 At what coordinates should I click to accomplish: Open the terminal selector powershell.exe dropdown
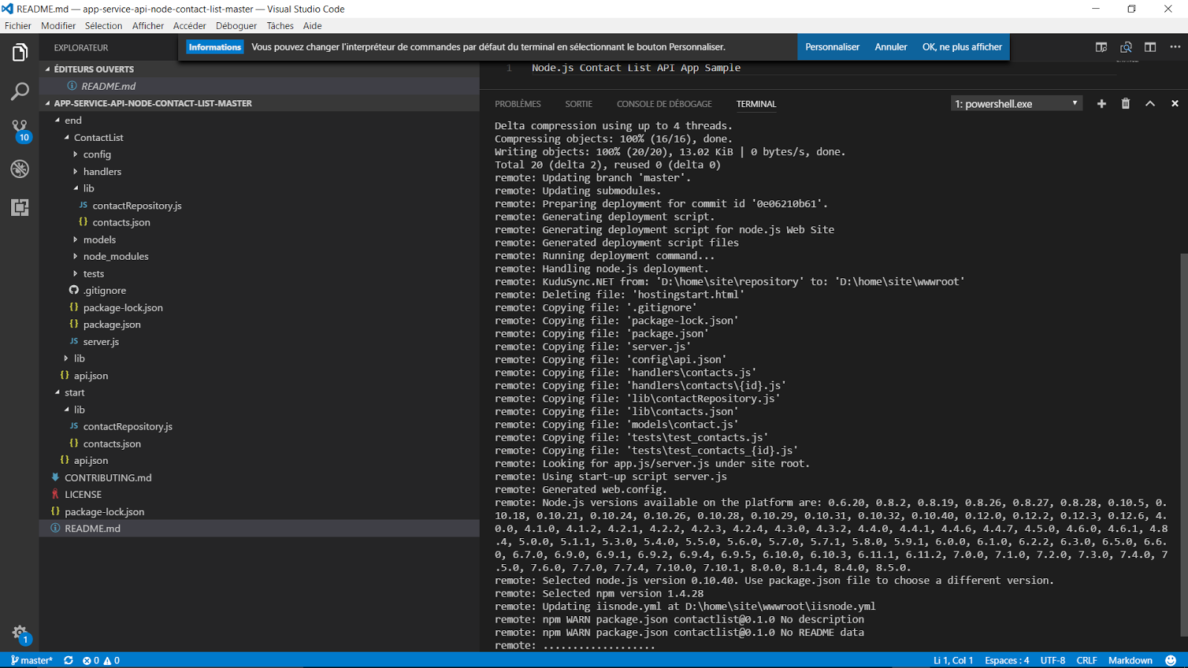[1016, 104]
